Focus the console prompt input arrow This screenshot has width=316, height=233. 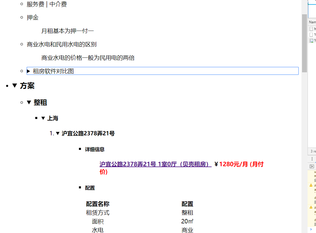311,230
